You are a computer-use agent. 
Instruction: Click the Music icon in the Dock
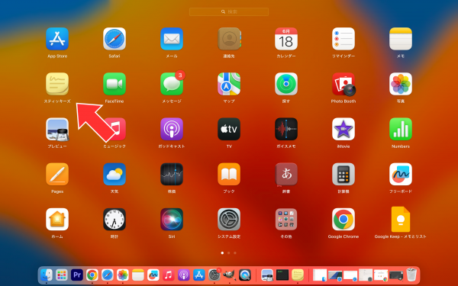click(168, 275)
